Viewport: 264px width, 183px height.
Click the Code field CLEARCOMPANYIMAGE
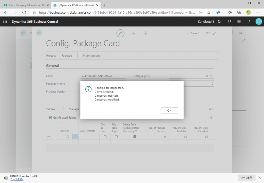pos(103,76)
